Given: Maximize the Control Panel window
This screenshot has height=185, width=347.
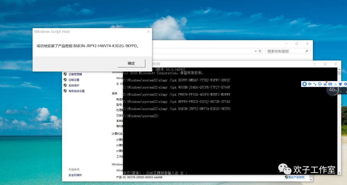Looking at the screenshot, I should (297, 44).
